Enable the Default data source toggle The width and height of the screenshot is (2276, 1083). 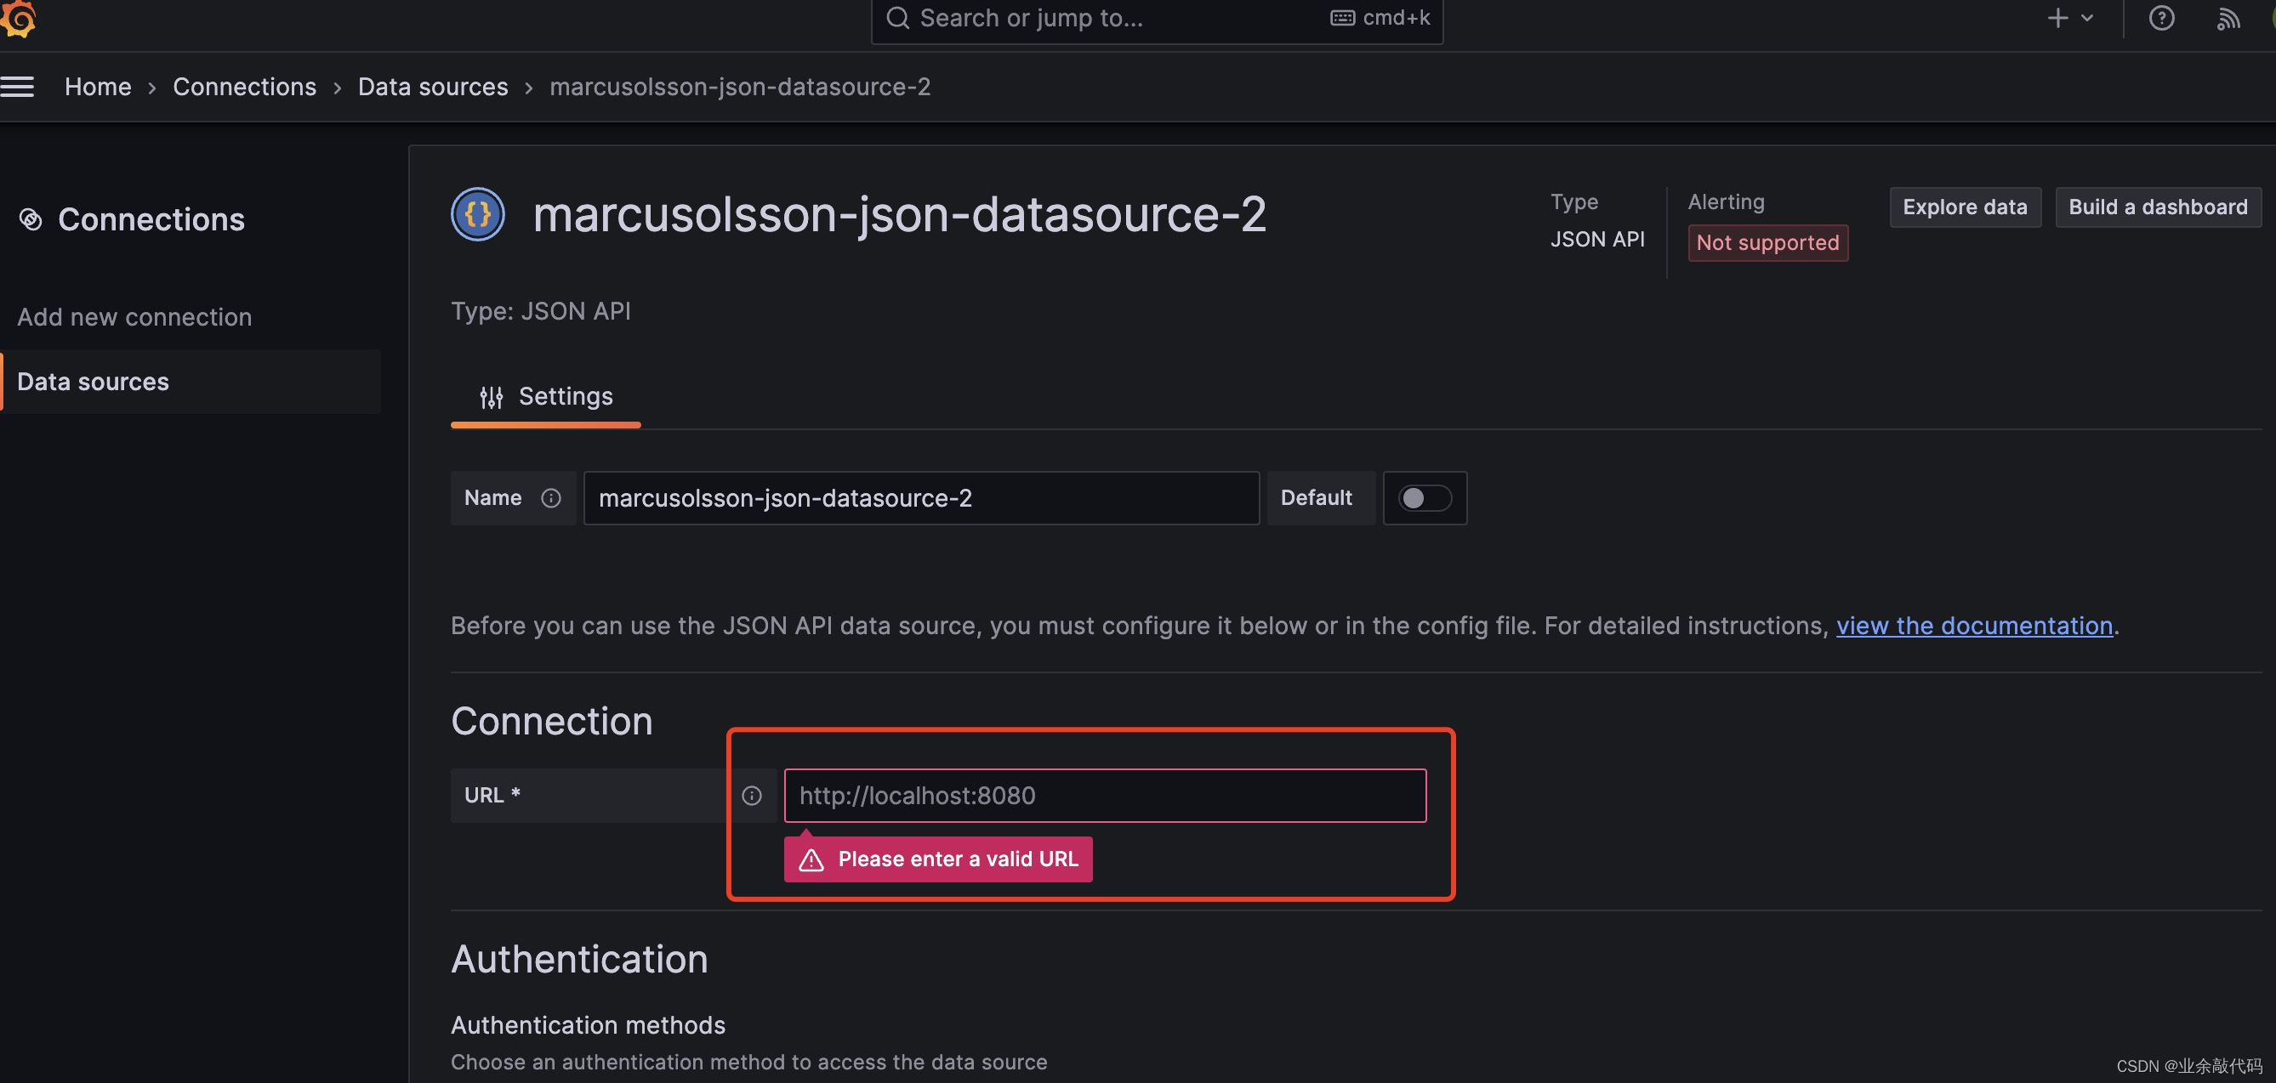(x=1425, y=497)
